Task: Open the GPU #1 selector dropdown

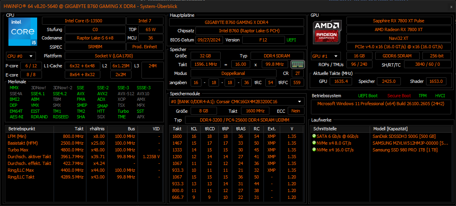Action: click(326, 56)
